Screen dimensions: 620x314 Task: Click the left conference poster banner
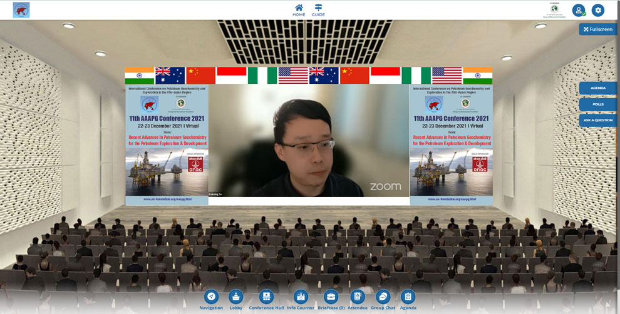click(167, 144)
